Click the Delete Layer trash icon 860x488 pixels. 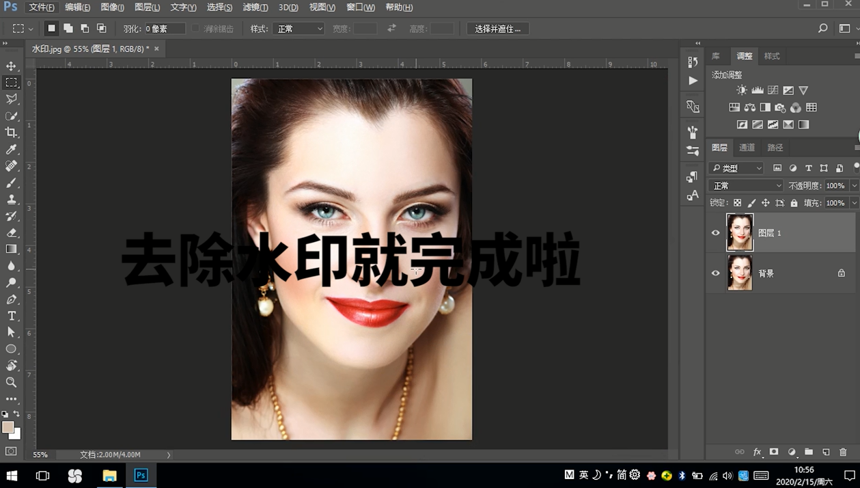click(843, 452)
